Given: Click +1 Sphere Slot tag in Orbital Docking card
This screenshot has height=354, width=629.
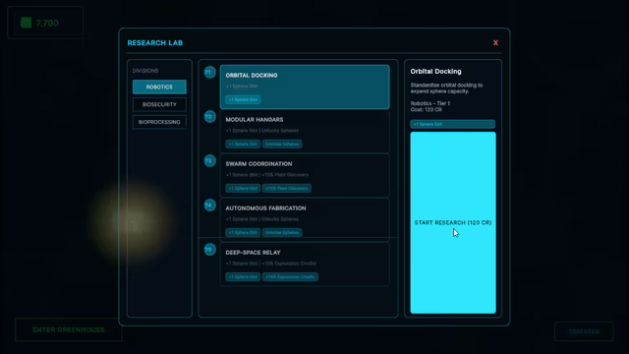Looking at the screenshot, I should (x=243, y=99).
